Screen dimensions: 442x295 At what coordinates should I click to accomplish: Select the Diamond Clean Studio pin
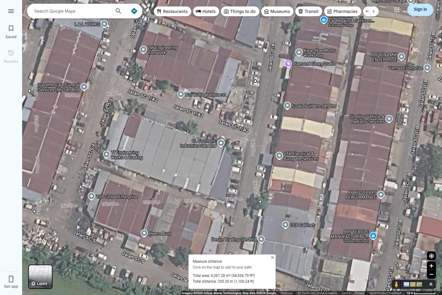pos(288,64)
